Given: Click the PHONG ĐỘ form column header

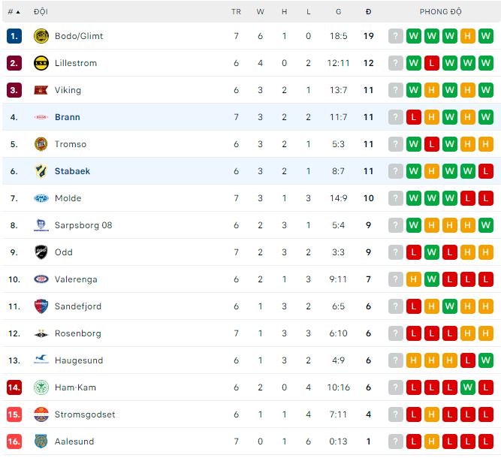Looking at the screenshot, I should (441, 12).
